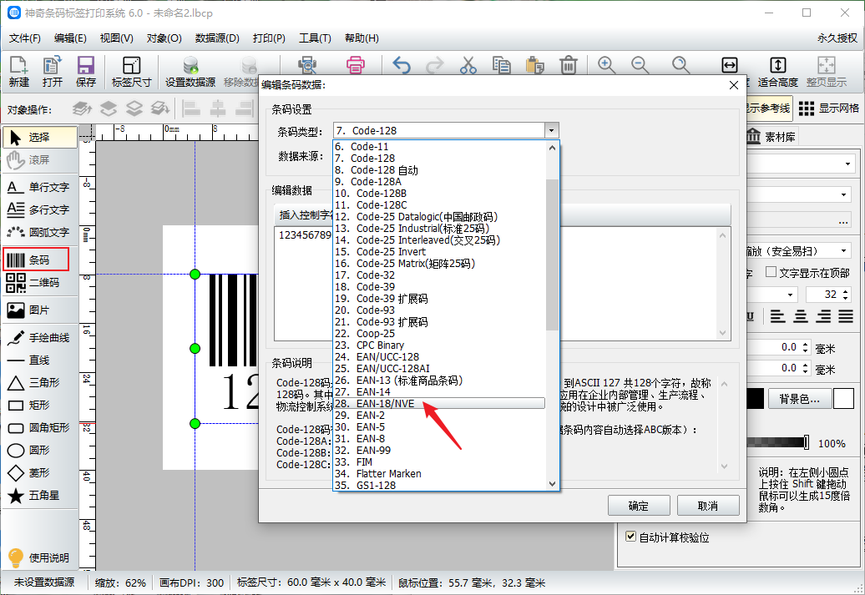Enable text display on top checkbox
The image size is (865, 595).
(x=771, y=273)
